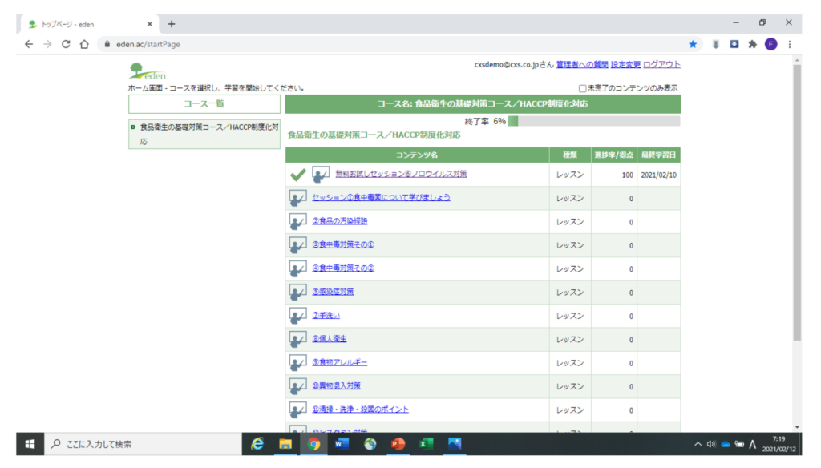This screenshot has width=821, height=468.
Task: Open the Chrome three-dot menu
Action: pos(790,44)
